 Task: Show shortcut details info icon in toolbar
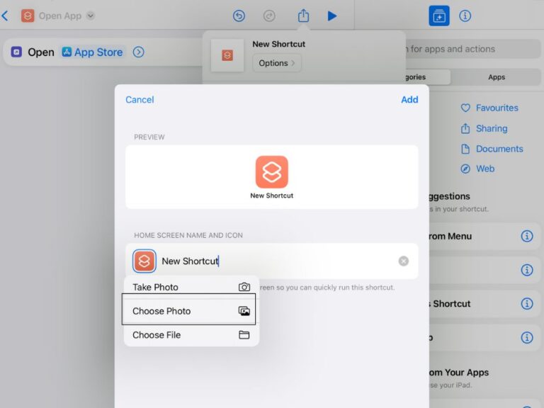[465, 16]
